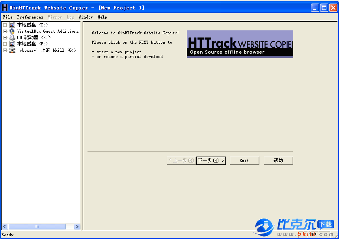Select the CD drive E: disc icon
This screenshot has width=339, height=239.
tap(12, 37)
